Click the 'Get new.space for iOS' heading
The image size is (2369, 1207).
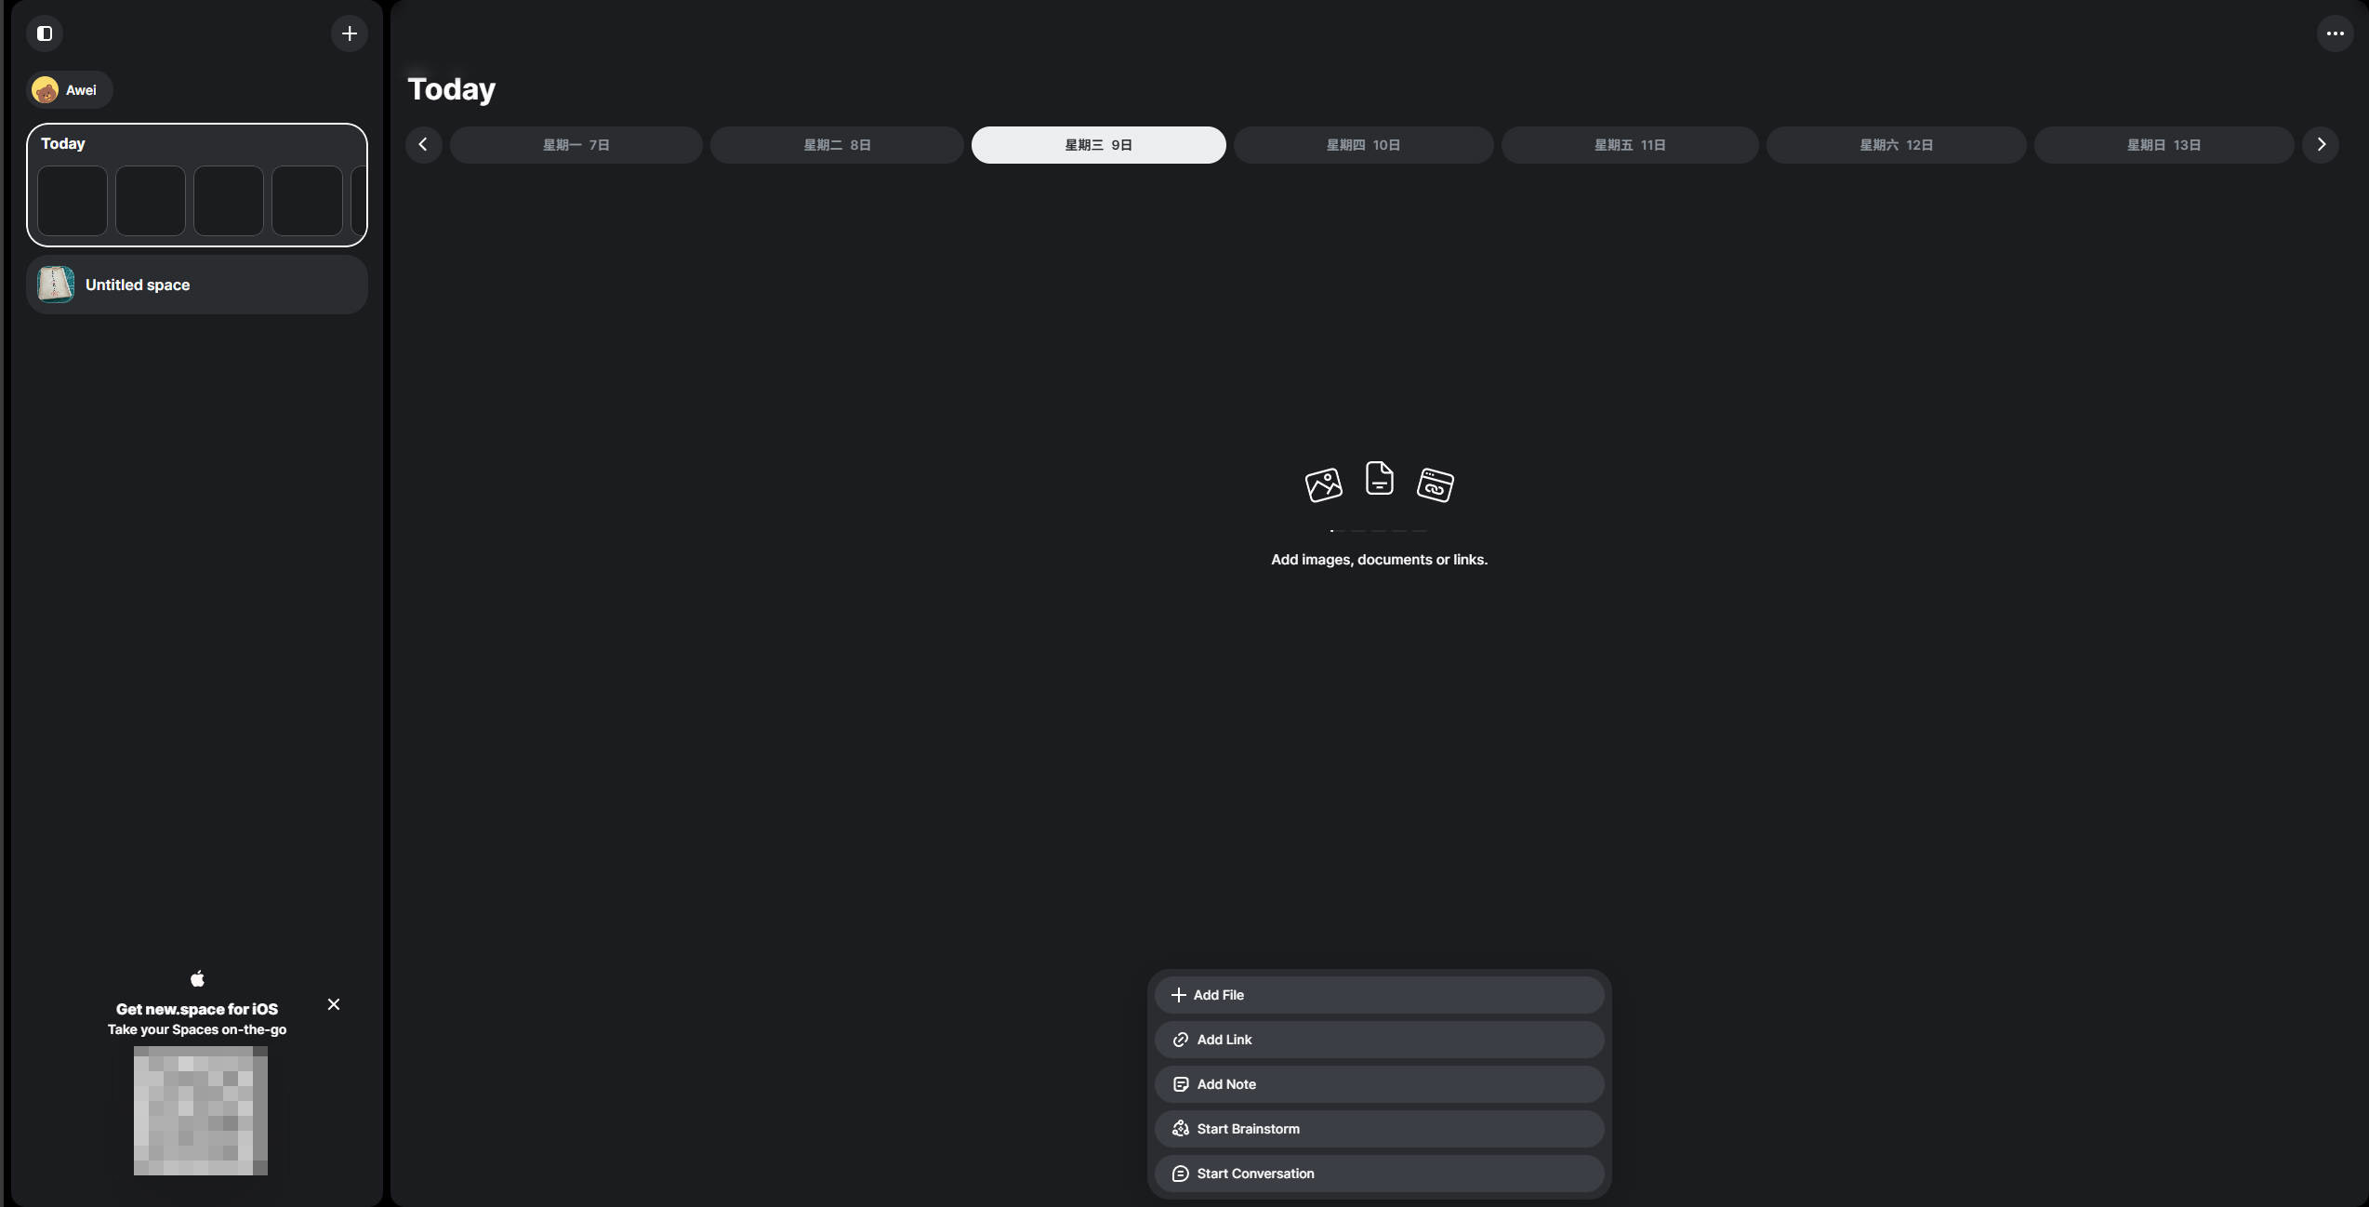(x=197, y=1009)
